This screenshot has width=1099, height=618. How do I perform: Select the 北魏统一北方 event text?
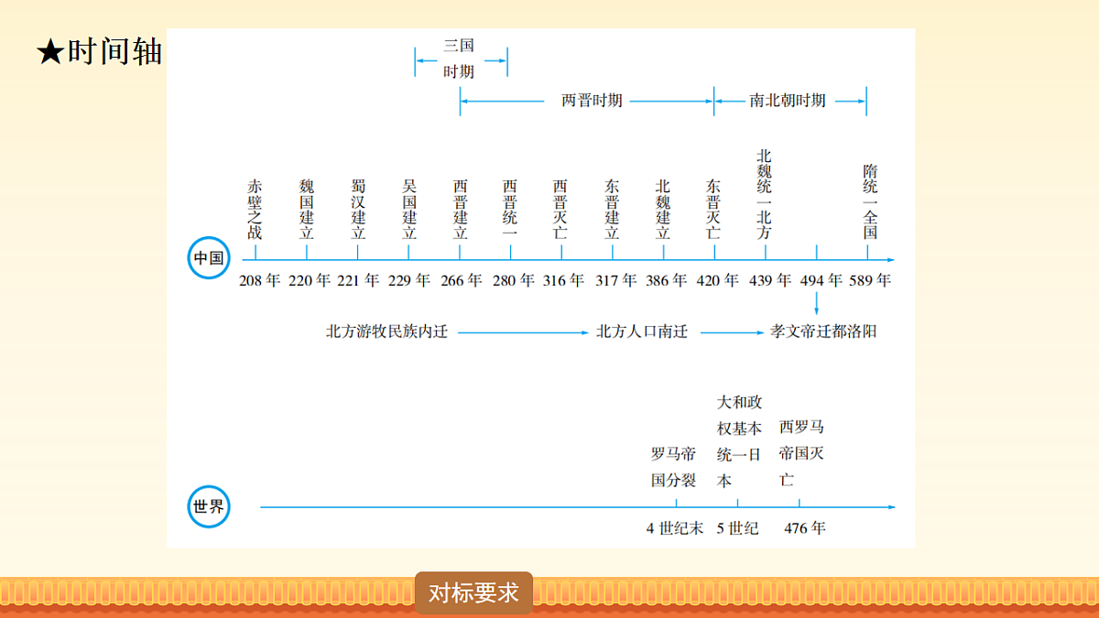[x=765, y=194]
